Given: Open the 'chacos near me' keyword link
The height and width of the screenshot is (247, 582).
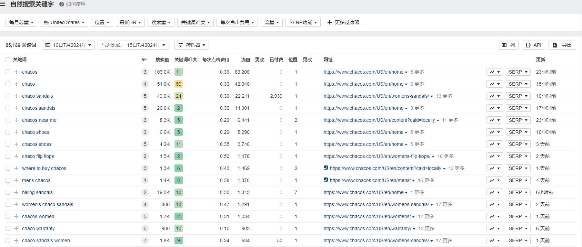Looking at the screenshot, I should click(x=39, y=120).
